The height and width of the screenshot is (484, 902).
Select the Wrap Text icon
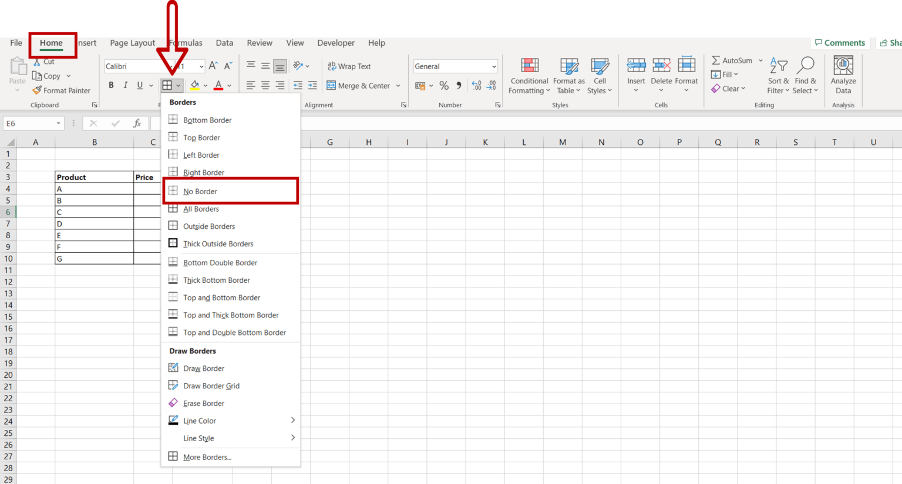(332, 66)
